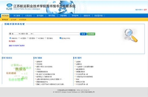Open 图解脊椎病自疗法 loan entry
Viewport: 148px width, 97px height.
(42, 82)
